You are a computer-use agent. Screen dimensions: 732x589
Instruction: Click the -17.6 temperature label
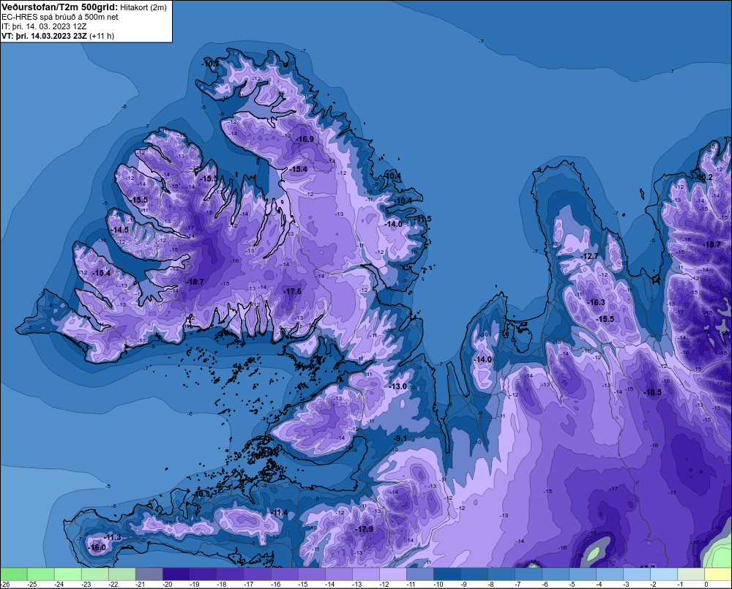coord(292,291)
